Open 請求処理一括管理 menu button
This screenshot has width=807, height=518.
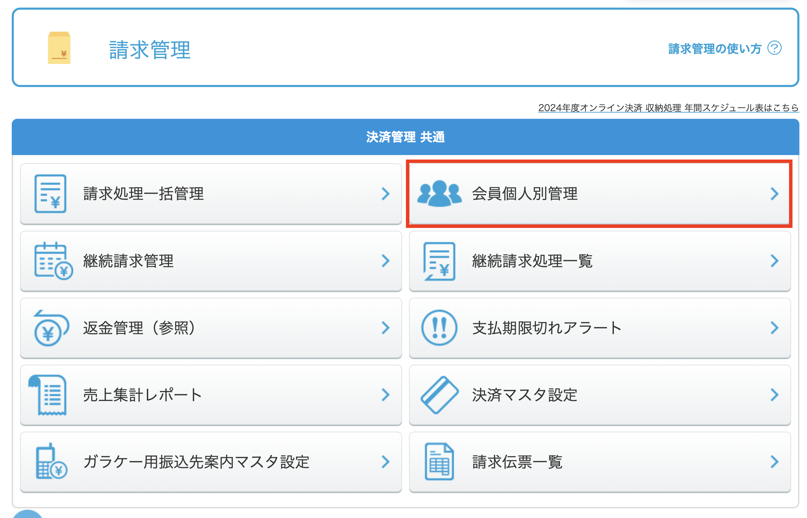coord(211,194)
